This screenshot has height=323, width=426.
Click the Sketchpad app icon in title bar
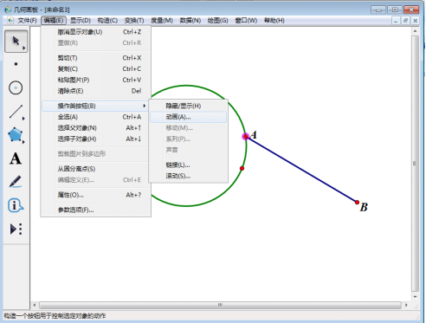click(x=8, y=10)
